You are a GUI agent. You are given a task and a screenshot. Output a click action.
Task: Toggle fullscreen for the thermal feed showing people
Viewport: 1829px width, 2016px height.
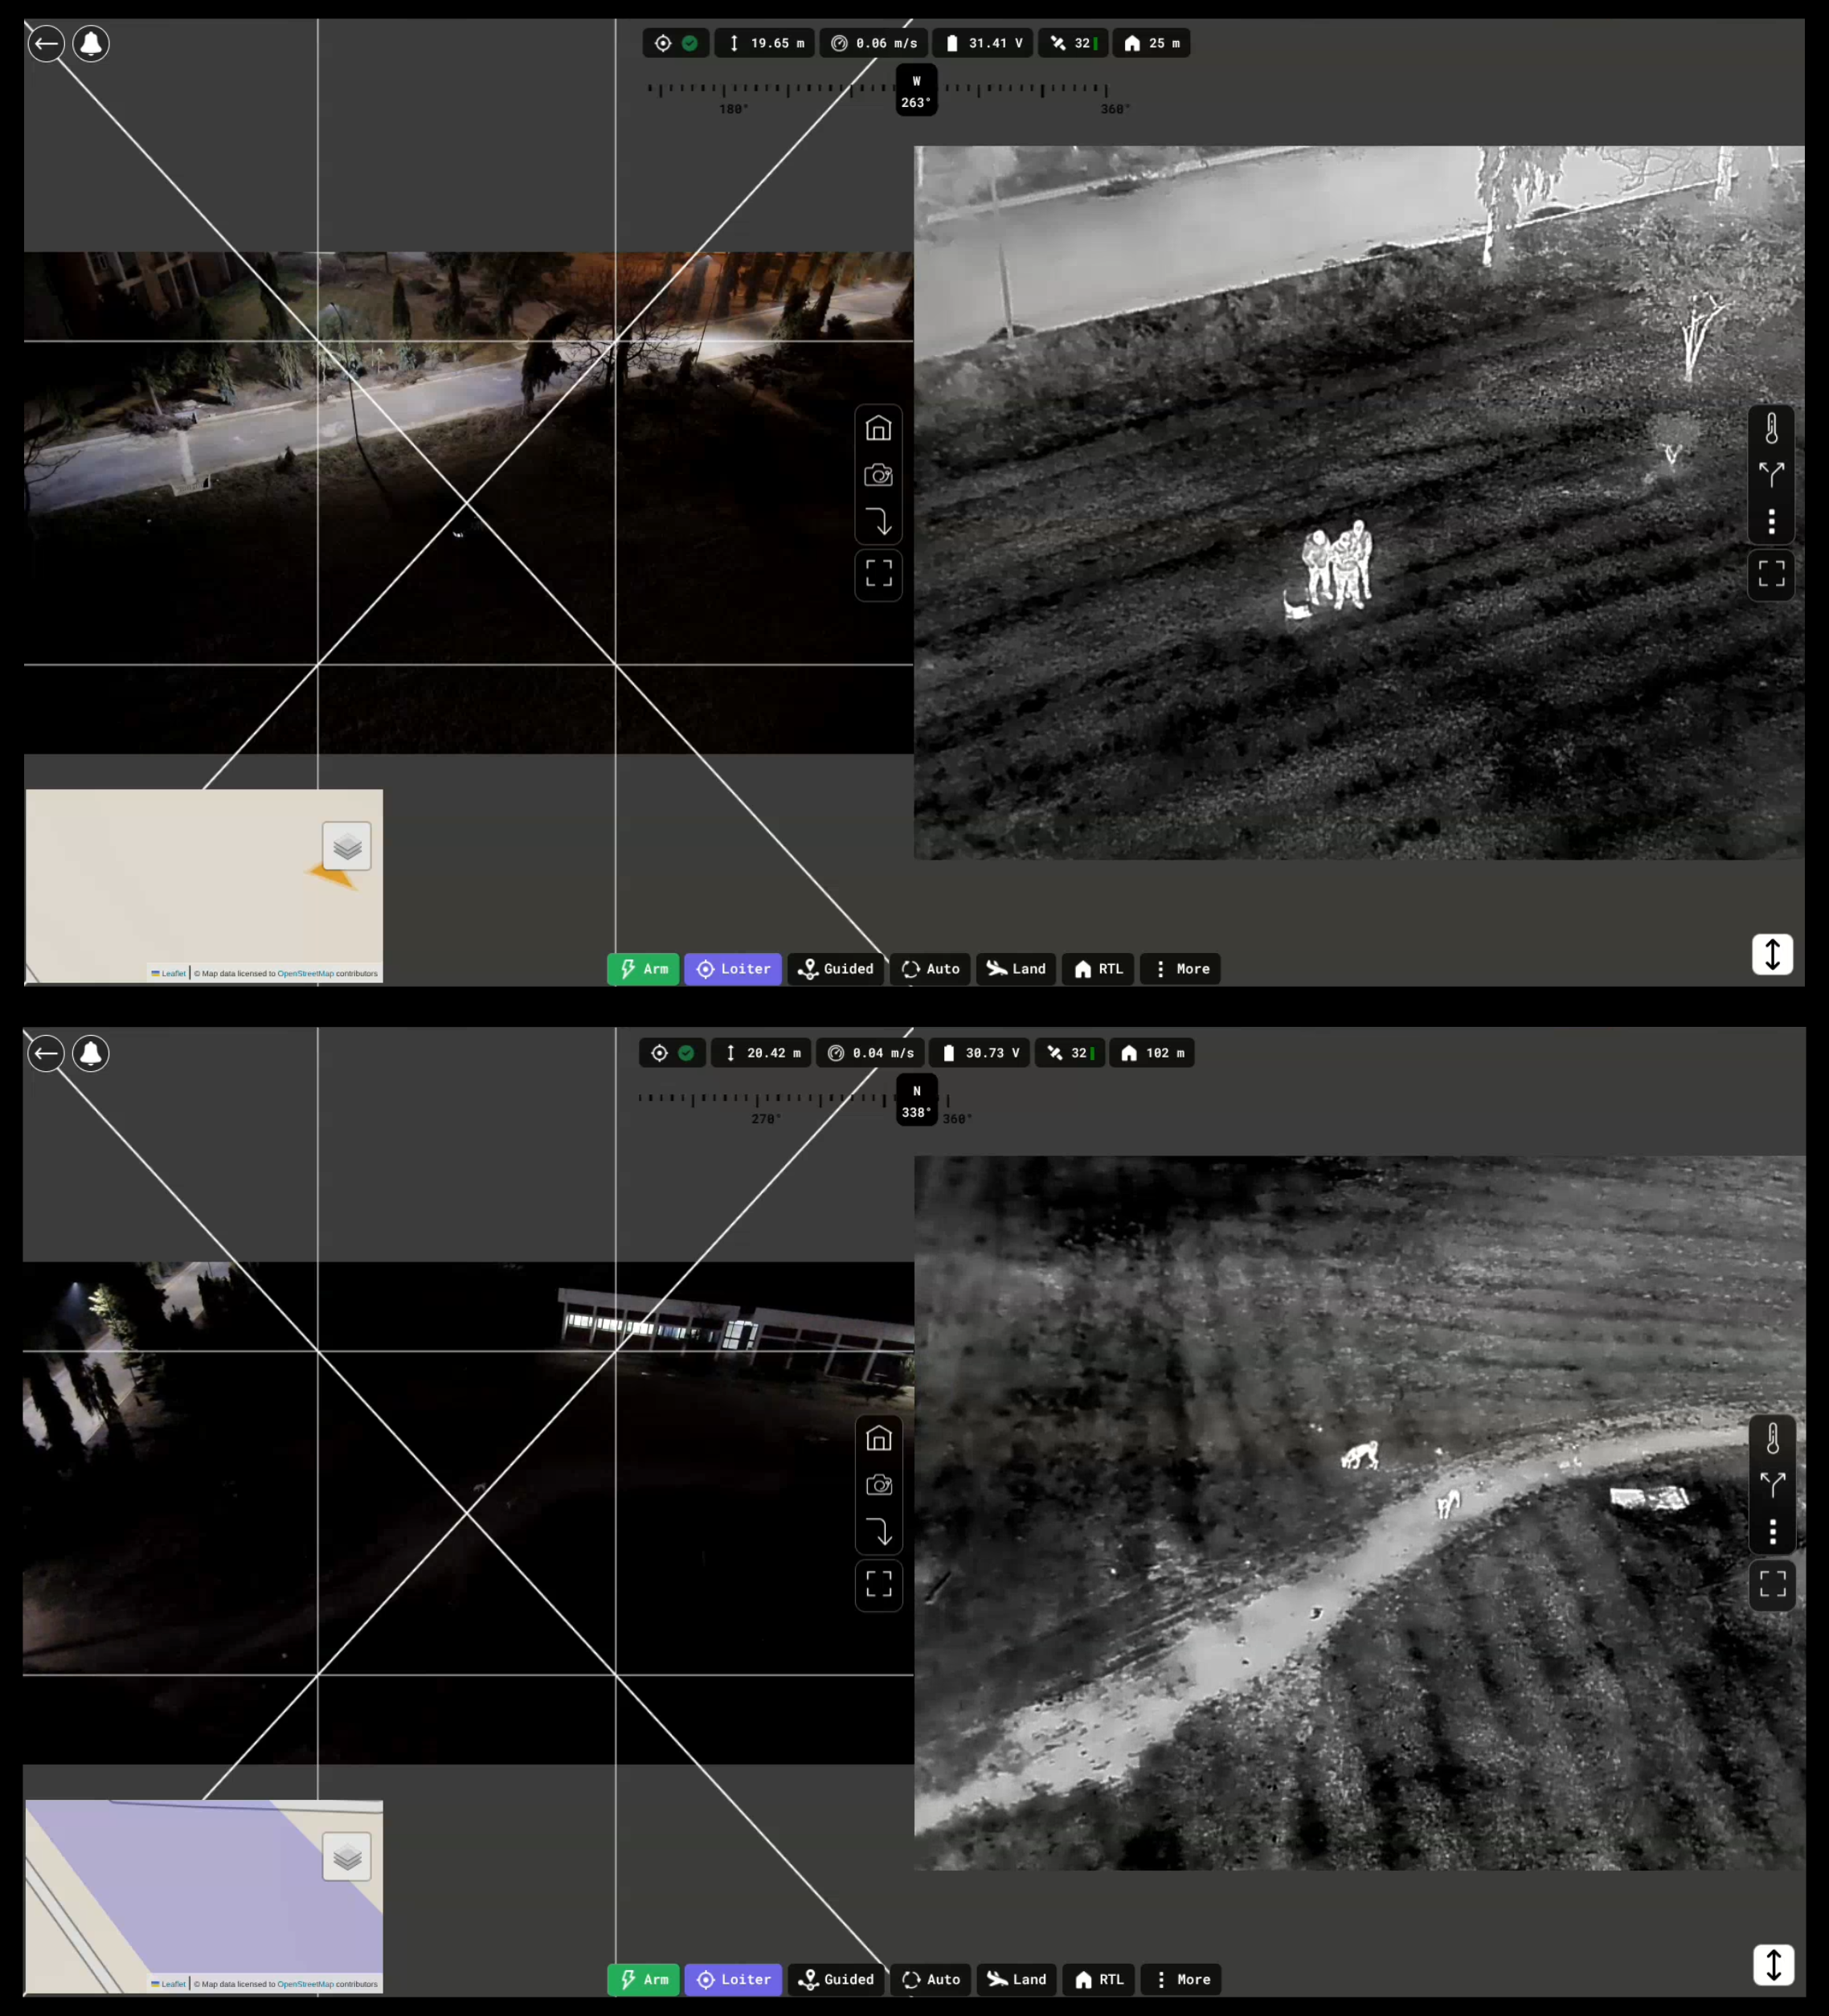click(1771, 573)
